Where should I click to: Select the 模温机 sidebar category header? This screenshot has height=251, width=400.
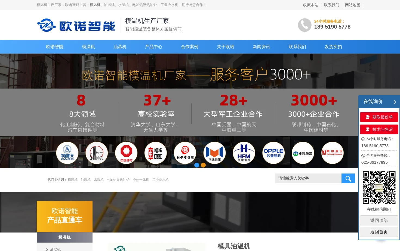[64, 237]
